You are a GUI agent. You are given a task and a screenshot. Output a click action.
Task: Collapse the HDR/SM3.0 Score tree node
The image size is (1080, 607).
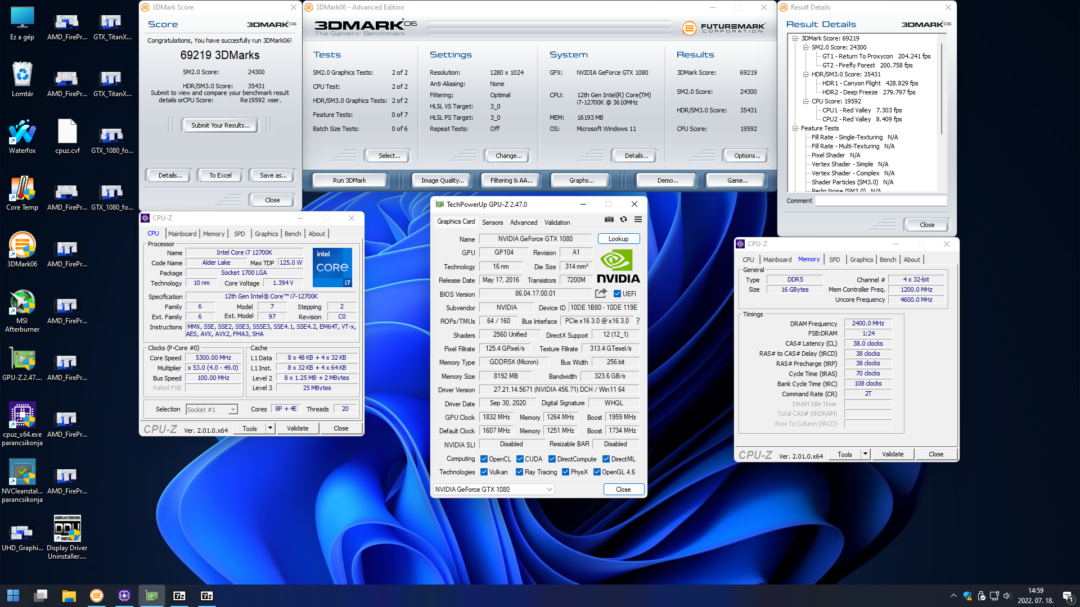[805, 74]
